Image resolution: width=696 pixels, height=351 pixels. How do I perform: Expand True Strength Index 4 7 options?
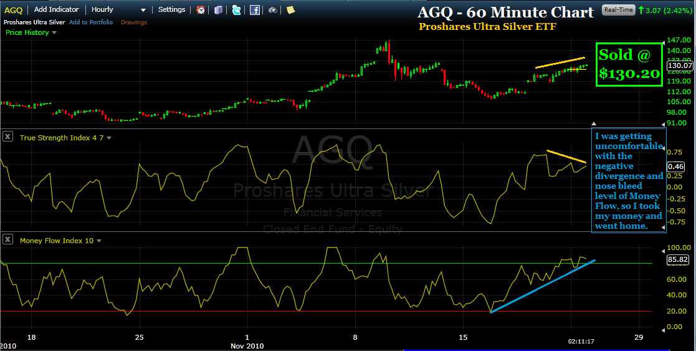[x=109, y=138]
